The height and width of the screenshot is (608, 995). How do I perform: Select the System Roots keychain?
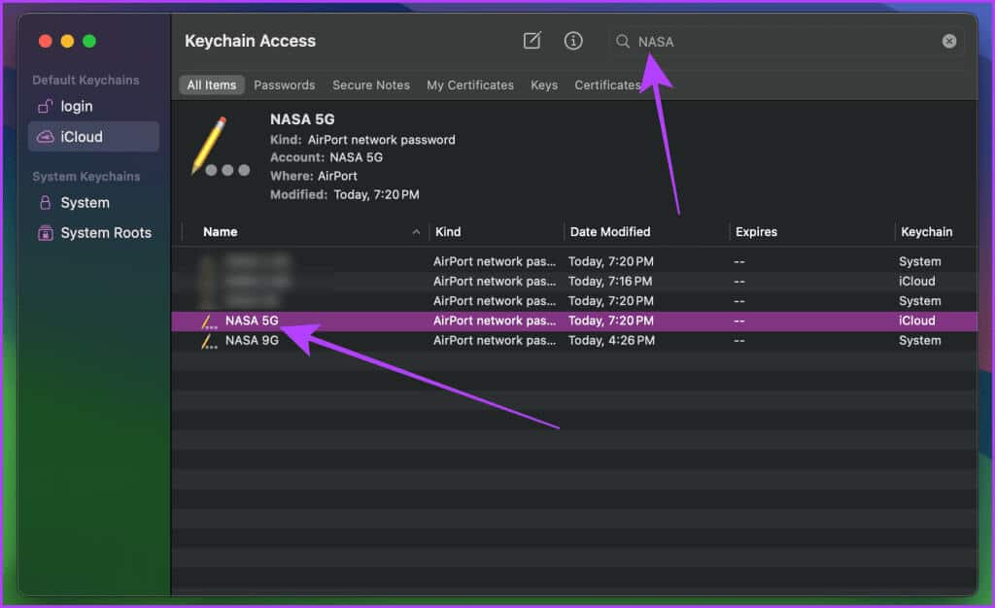[x=93, y=233]
